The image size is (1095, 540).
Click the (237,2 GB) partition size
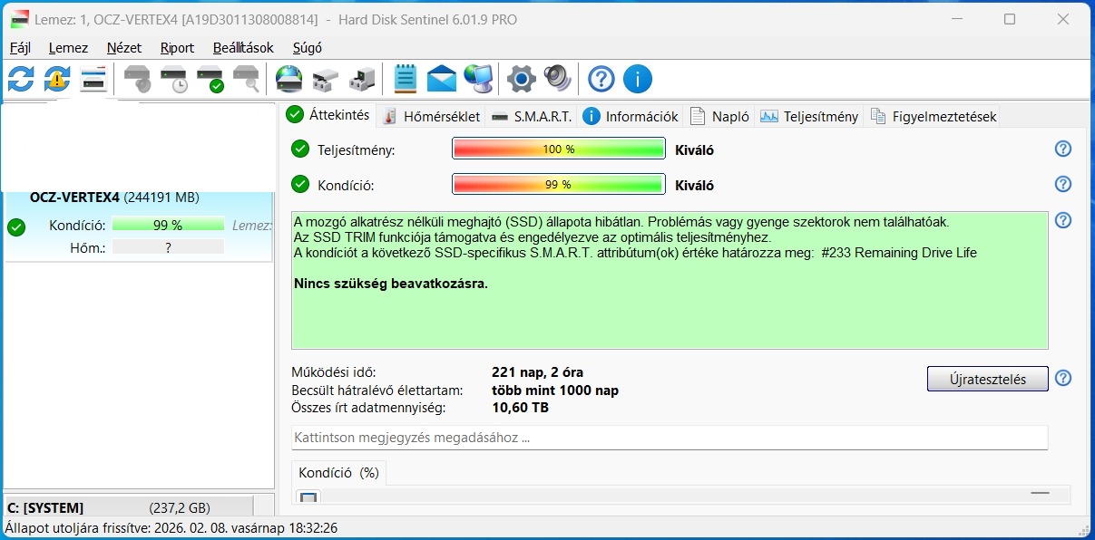180,508
